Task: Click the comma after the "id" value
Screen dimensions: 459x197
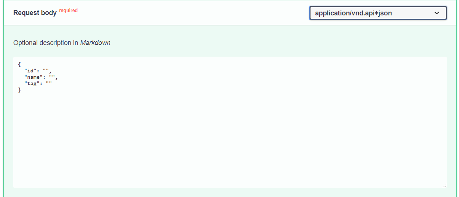Action: [50, 72]
